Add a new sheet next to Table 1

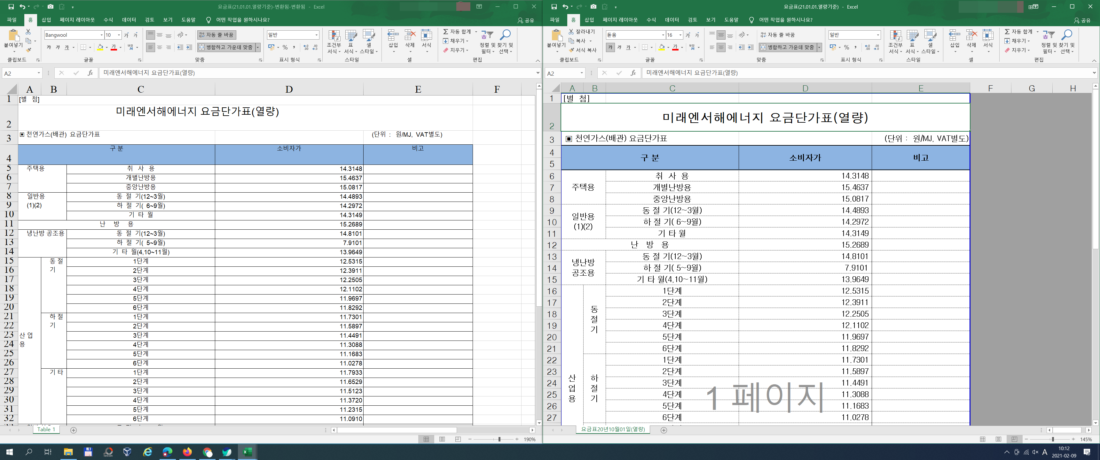tap(74, 430)
